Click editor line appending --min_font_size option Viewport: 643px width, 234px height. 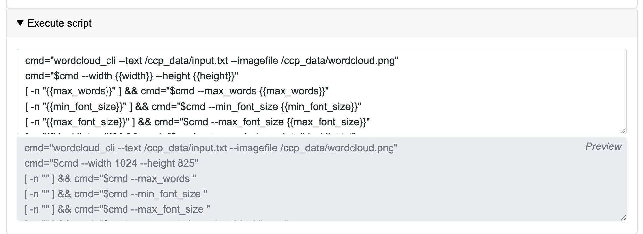193,107
